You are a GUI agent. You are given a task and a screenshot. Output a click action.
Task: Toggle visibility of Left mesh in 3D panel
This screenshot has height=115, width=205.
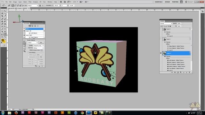[24, 31]
